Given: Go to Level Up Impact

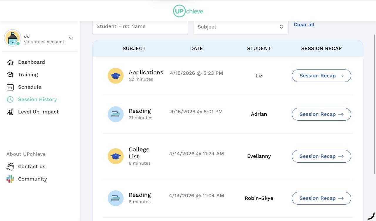Looking at the screenshot, I should click(38, 112).
